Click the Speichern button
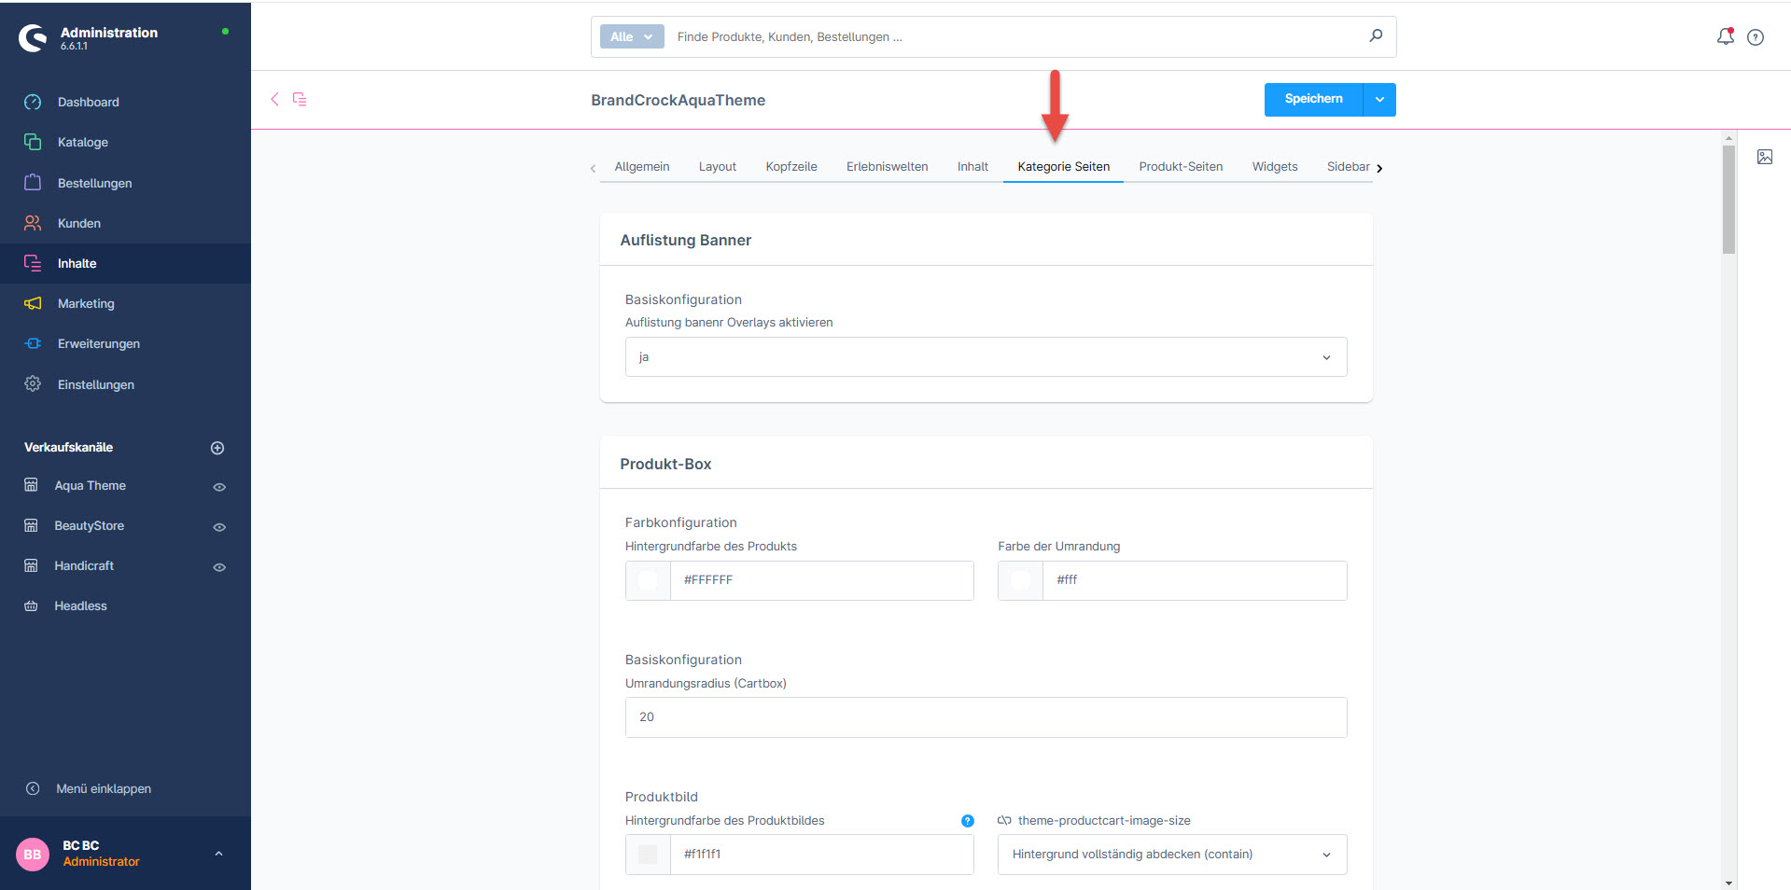This screenshot has height=890, width=1791. 1313,100
